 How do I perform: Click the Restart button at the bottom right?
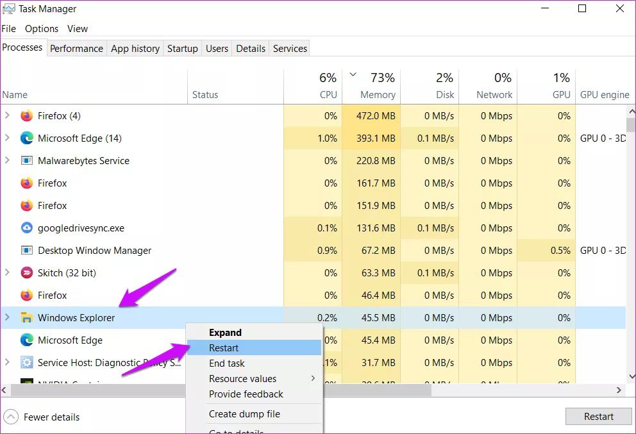598,417
